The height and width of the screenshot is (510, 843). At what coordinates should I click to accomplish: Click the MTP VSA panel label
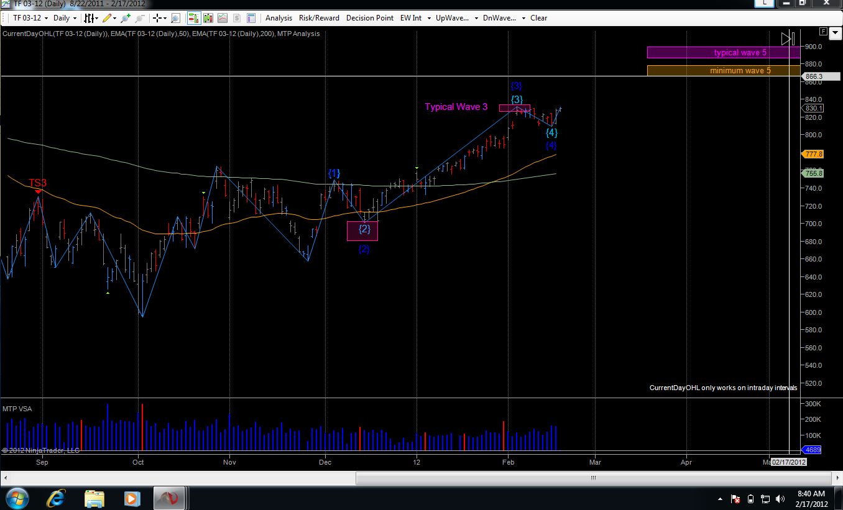[17, 409]
